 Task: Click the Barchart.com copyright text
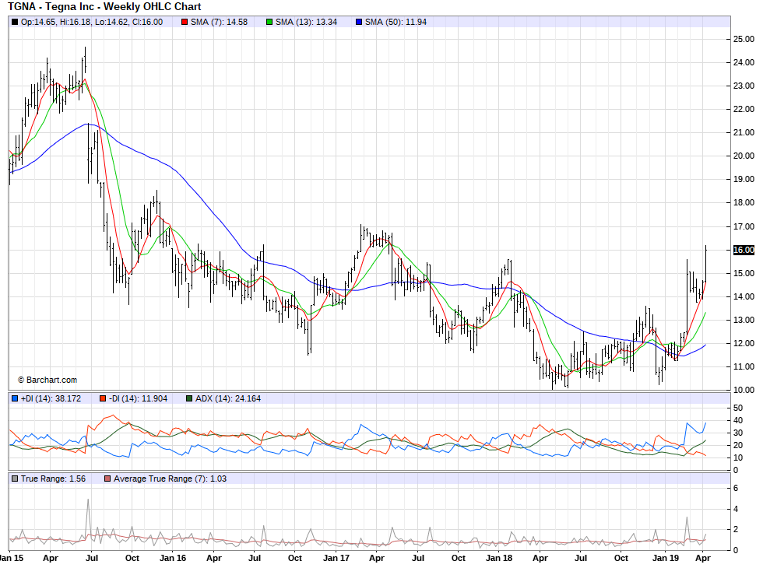[x=47, y=380]
